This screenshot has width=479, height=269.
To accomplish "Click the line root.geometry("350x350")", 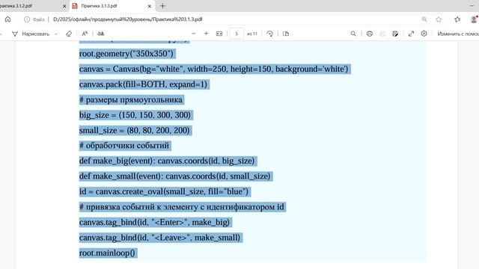I will 126,54.
